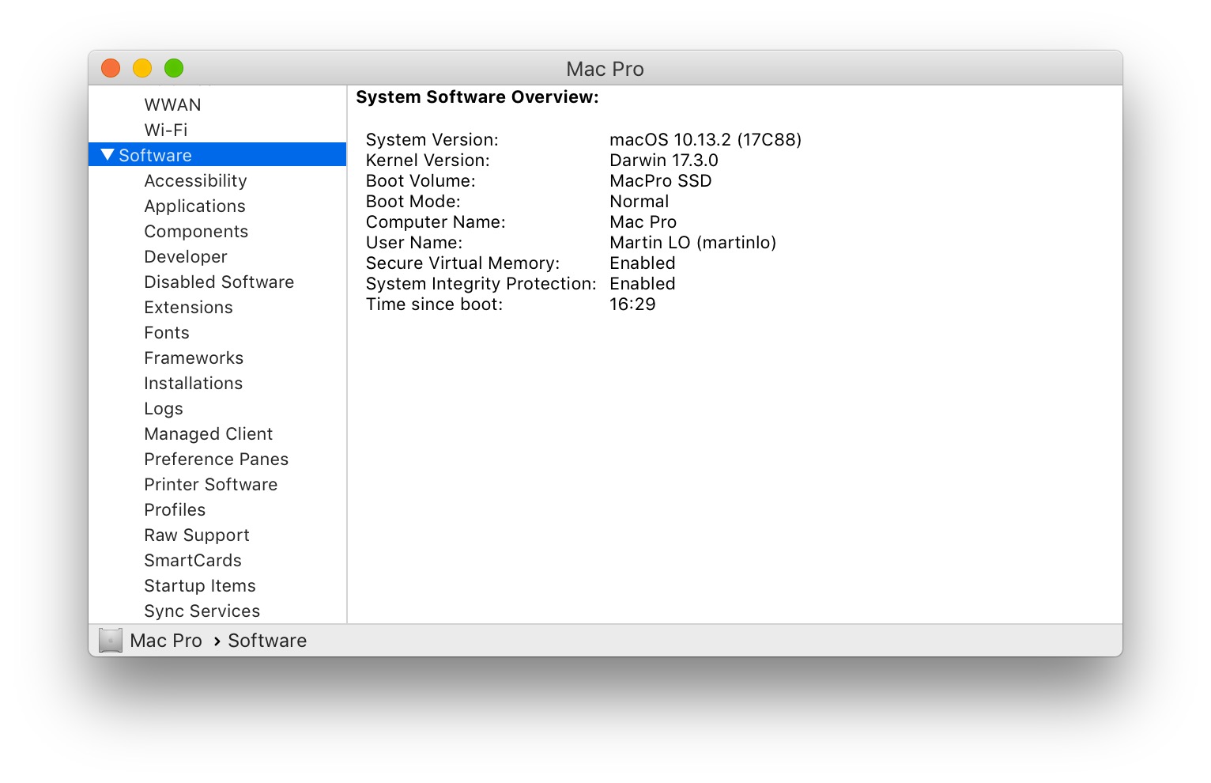This screenshot has width=1211, height=783.
Task: Click the Secure Virtual Memory label
Action: tap(462, 263)
